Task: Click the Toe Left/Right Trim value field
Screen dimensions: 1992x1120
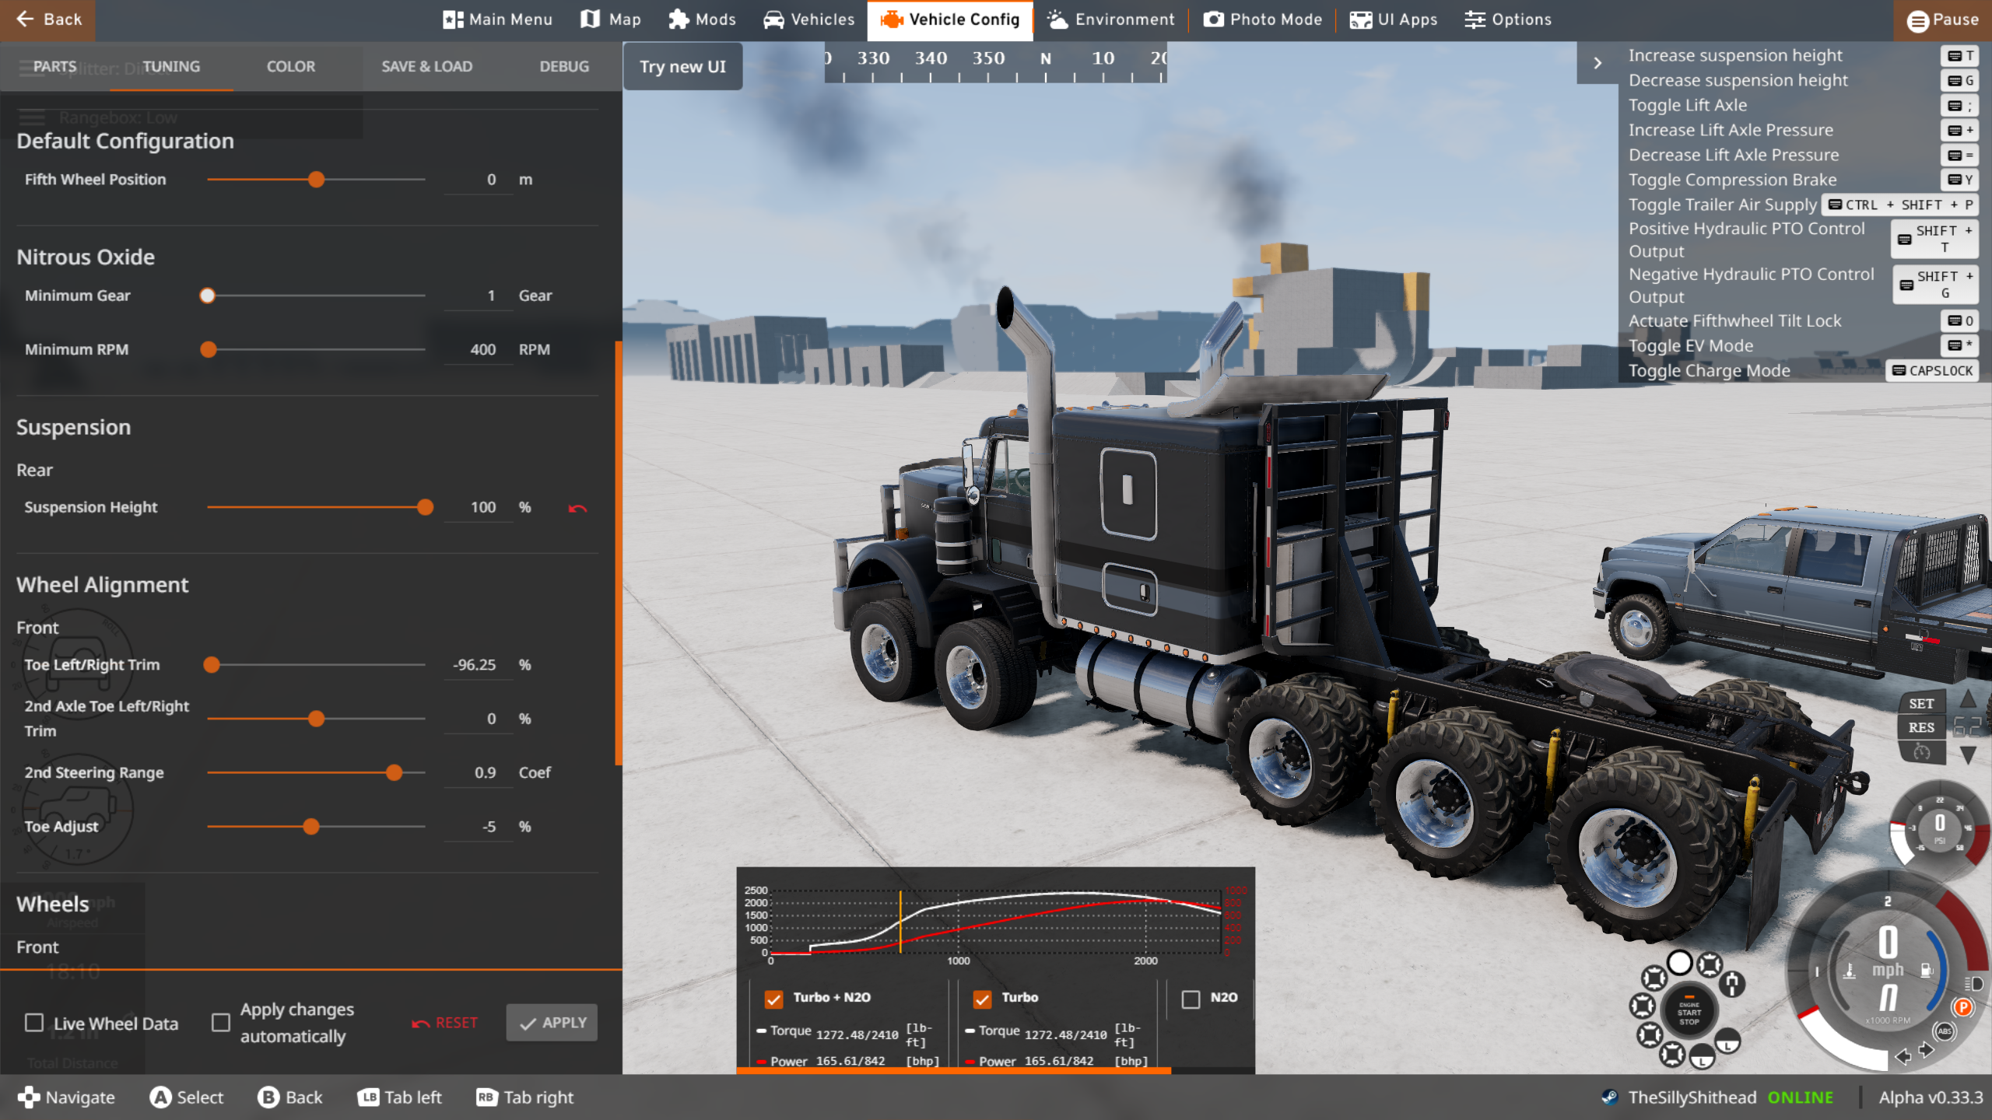Action: click(478, 665)
